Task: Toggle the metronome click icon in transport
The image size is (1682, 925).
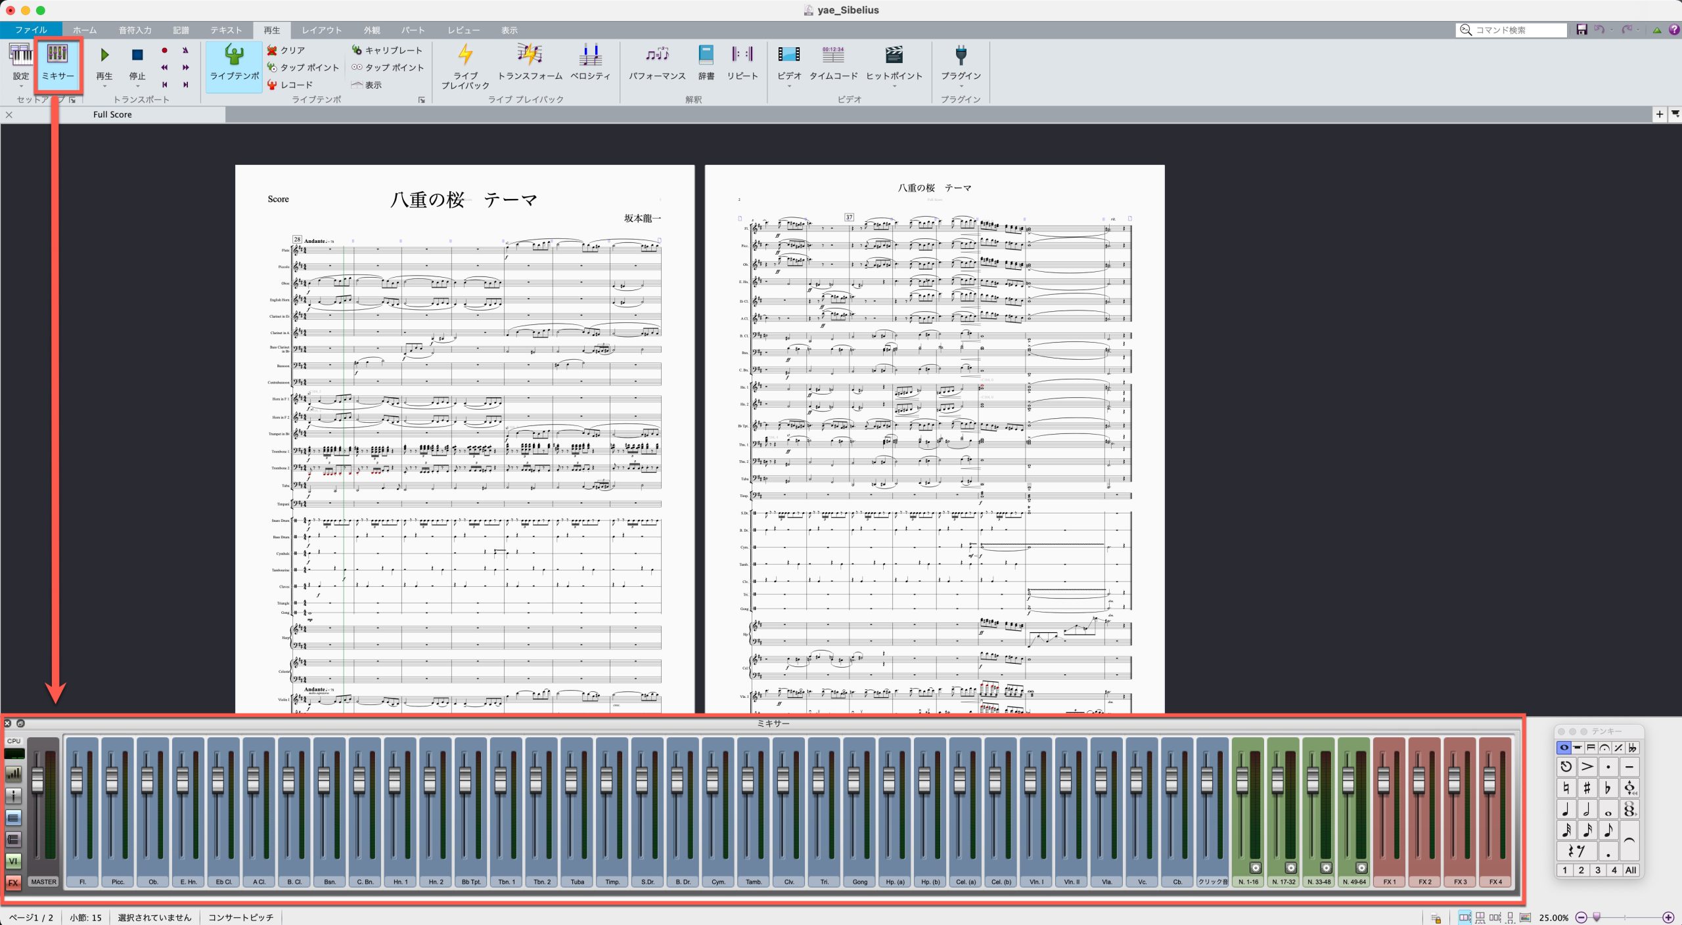Action: click(x=186, y=51)
